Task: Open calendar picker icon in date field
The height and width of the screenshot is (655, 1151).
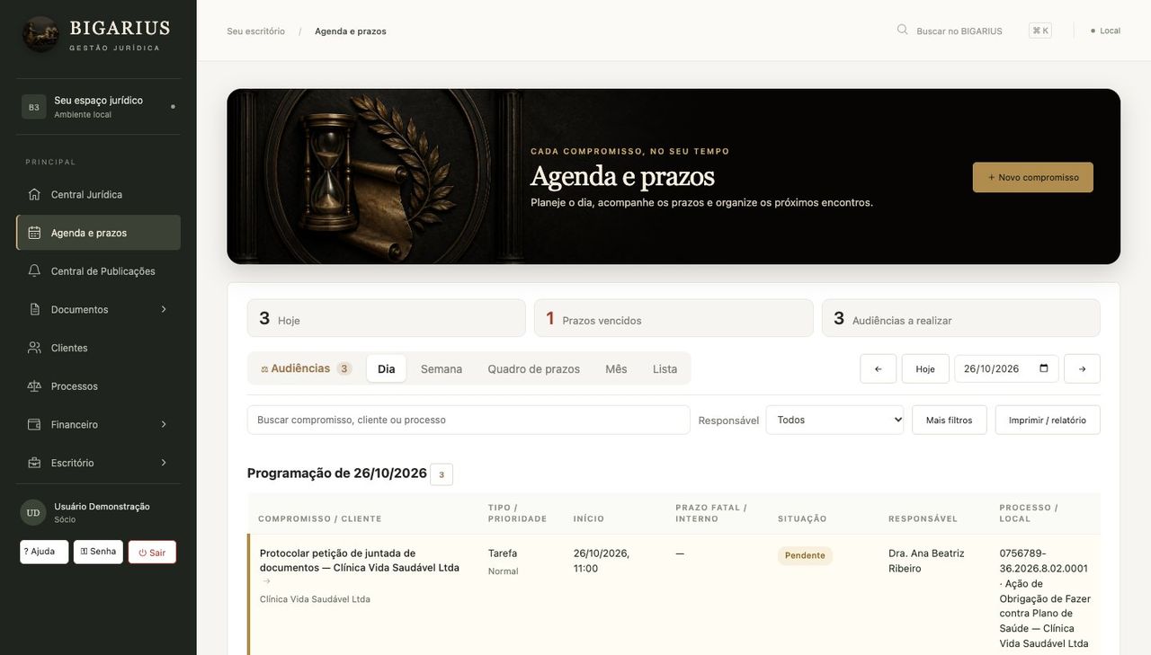Action: pos(1044,368)
